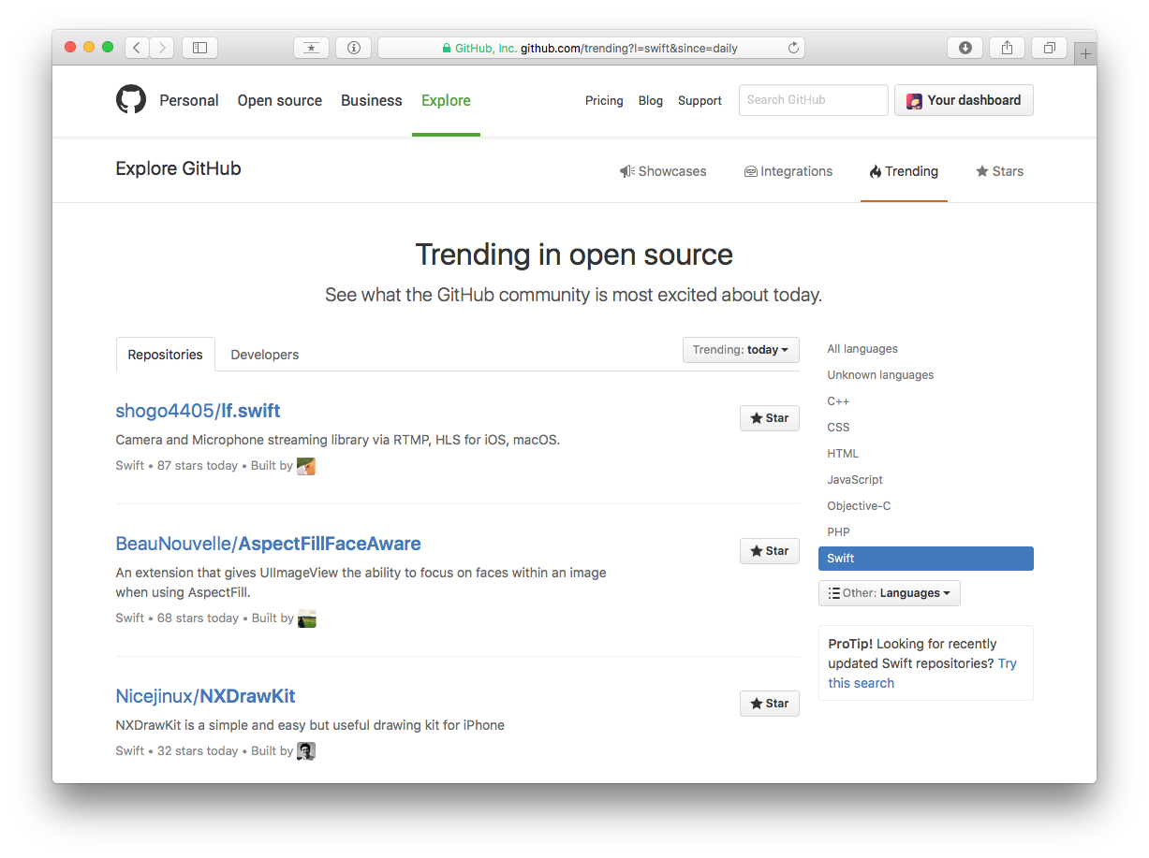Expand the Other: Languages dropdown
The image size is (1149, 858).
click(x=889, y=593)
